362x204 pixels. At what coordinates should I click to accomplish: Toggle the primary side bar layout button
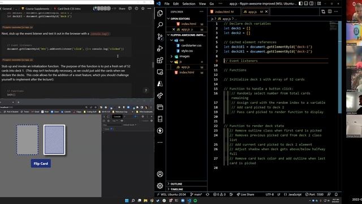pyautogui.click(x=300, y=4)
